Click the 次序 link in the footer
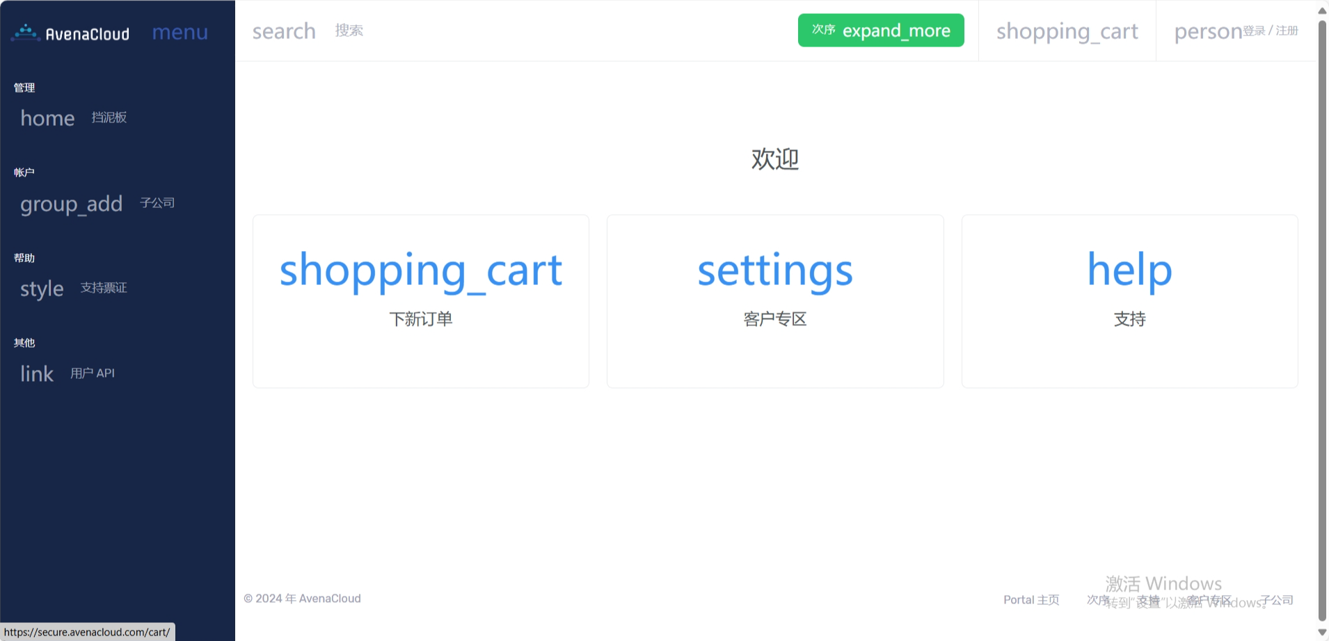Viewport: 1329px width, 641px height. [x=1097, y=600]
